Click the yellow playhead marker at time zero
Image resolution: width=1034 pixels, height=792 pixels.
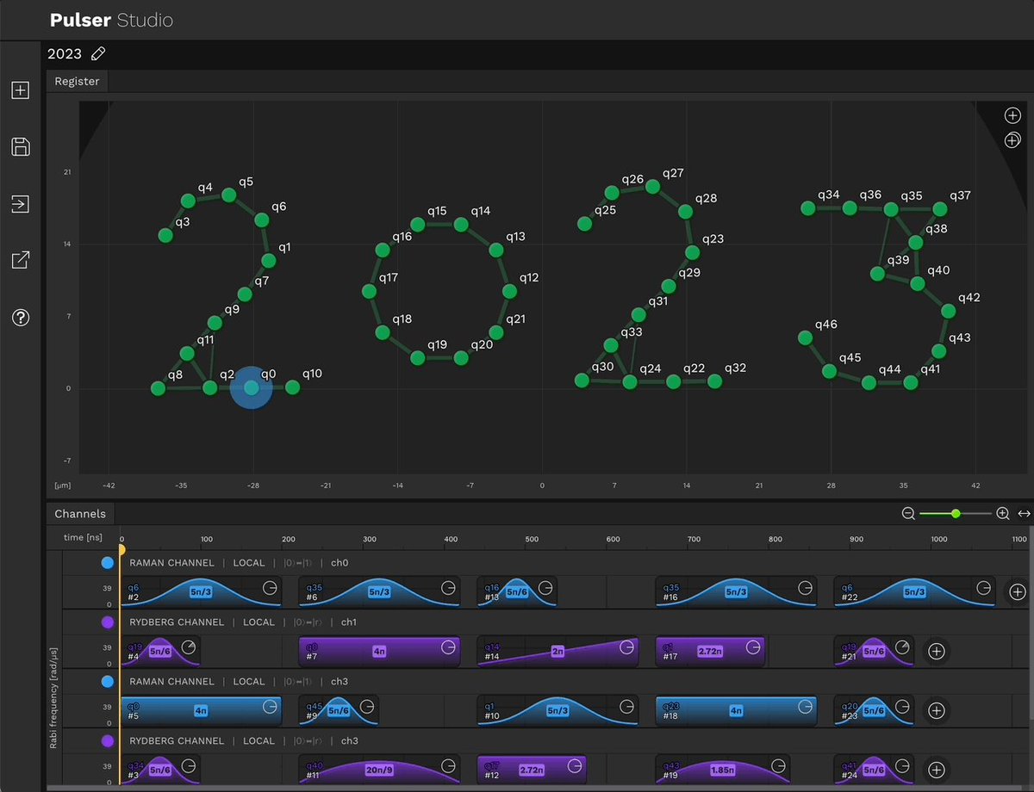pyautogui.click(x=121, y=549)
